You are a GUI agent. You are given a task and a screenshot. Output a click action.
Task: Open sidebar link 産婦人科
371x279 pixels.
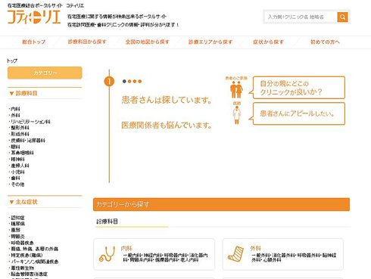[20, 166]
